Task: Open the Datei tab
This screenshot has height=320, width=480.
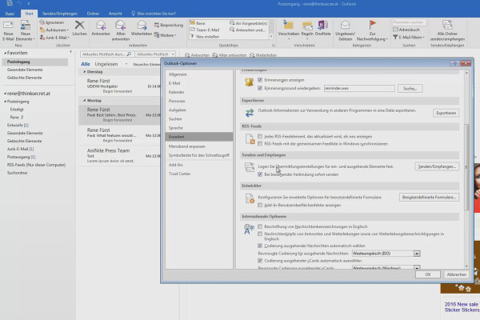Action: pos(10,14)
